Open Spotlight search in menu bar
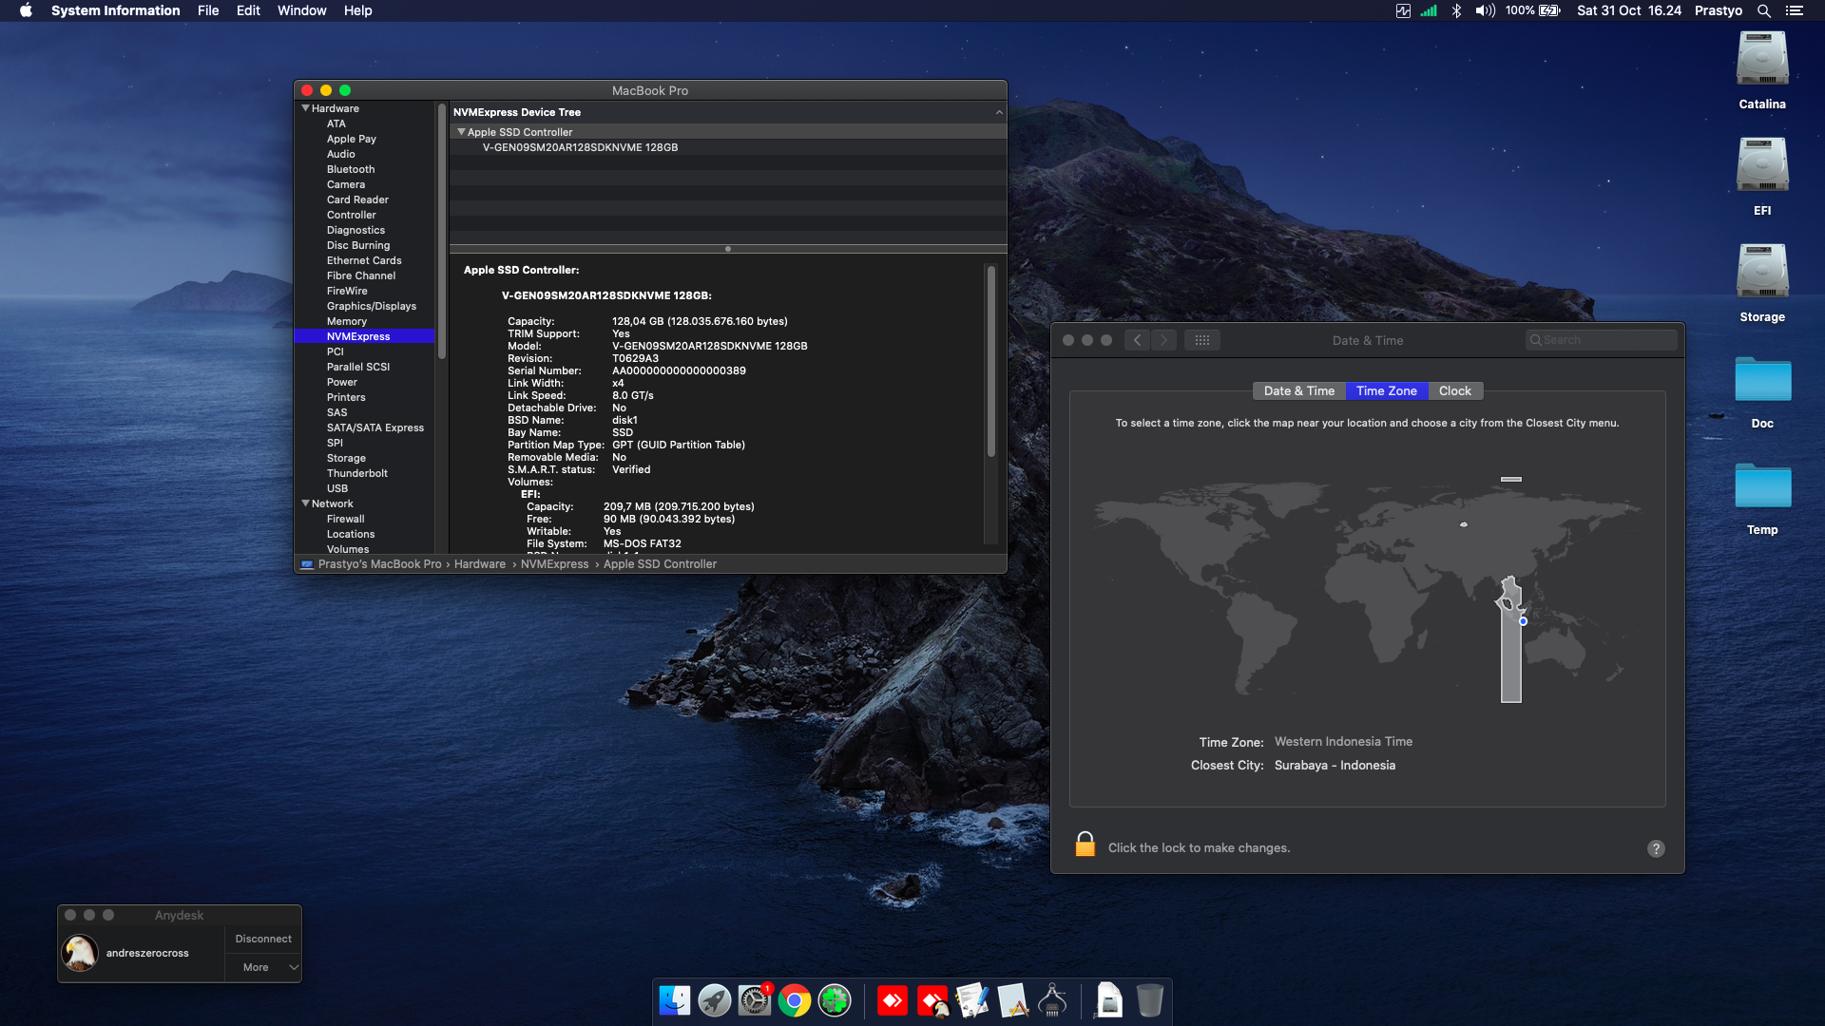Screen dimensions: 1825x1026 point(1763,10)
